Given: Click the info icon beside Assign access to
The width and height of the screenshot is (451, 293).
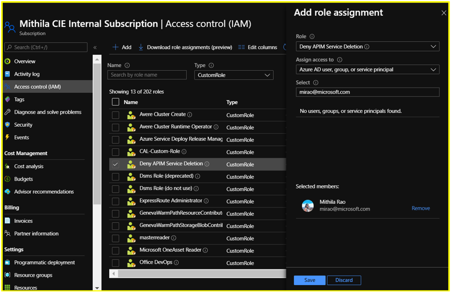Looking at the screenshot, I should click(x=339, y=60).
